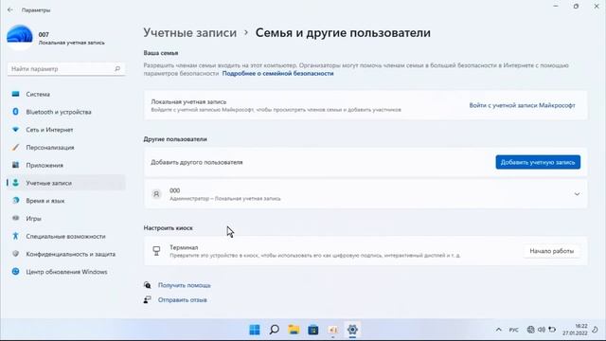The height and width of the screenshot is (341, 606).
Task: Click the РУС language indicator
Action: [x=513, y=330]
